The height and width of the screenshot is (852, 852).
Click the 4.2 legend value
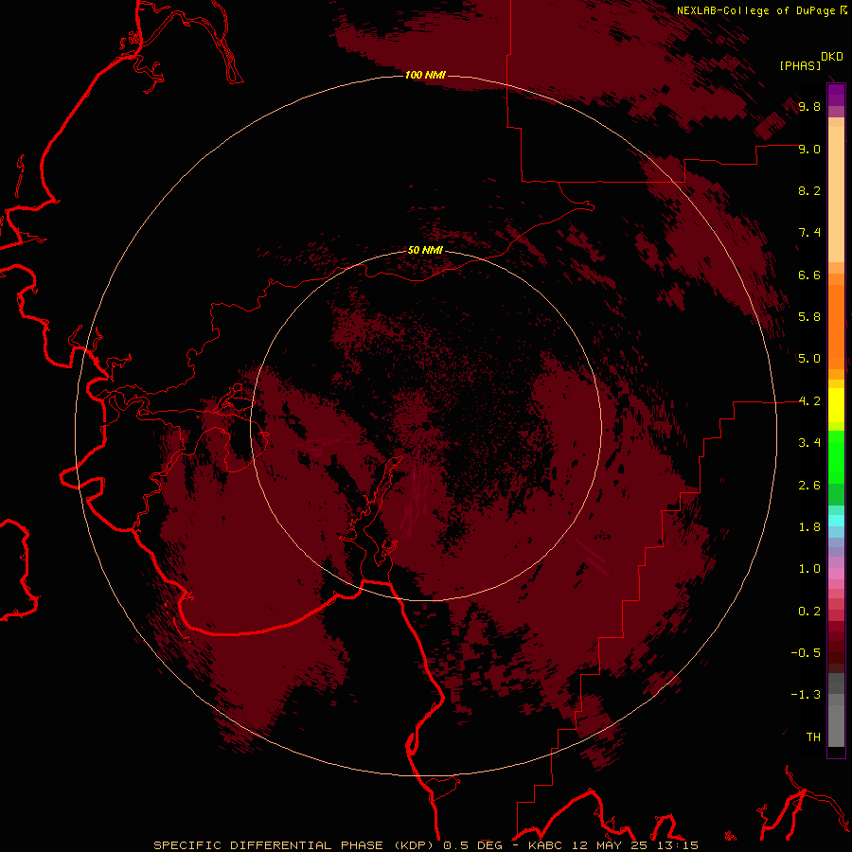tap(809, 401)
